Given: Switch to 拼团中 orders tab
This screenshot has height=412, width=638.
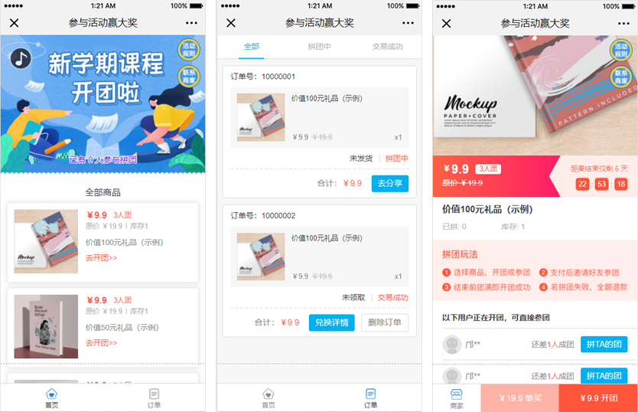Looking at the screenshot, I should (320, 47).
